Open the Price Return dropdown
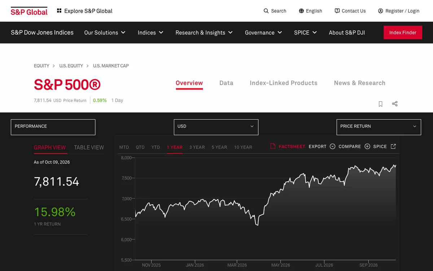 tap(379, 127)
